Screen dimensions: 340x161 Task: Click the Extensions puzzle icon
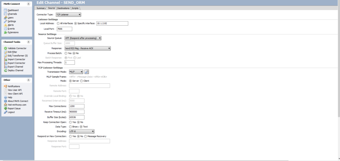pos(5,32)
